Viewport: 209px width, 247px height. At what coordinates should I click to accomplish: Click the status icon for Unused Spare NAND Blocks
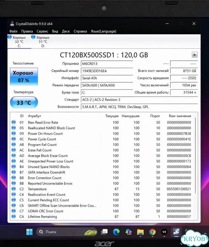(14, 166)
